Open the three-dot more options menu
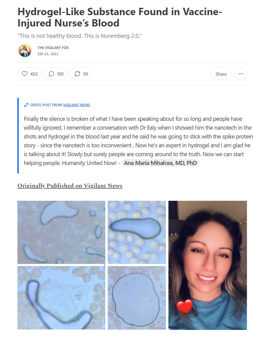The image size is (268, 340). click(x=241, y=74)
